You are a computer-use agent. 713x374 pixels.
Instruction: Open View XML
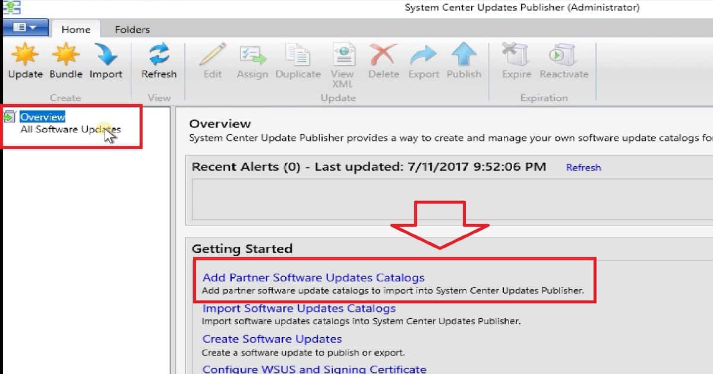click(x=342, y=65)
